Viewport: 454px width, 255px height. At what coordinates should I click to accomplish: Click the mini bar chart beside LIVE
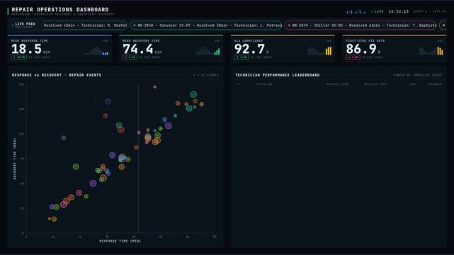point(356,11)
